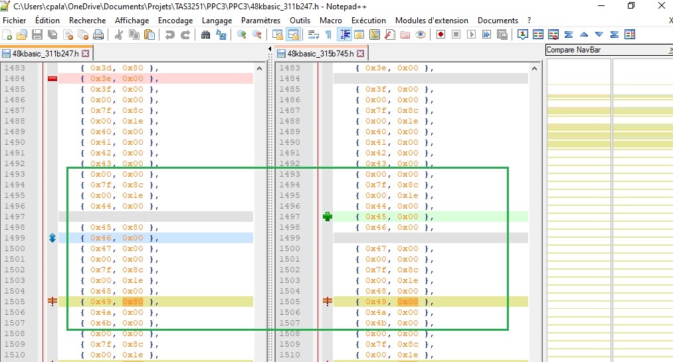Viewport: 673px width, 362px height.
Task: Toggle file monitoring with the eye icon
Action: (421, 35)
